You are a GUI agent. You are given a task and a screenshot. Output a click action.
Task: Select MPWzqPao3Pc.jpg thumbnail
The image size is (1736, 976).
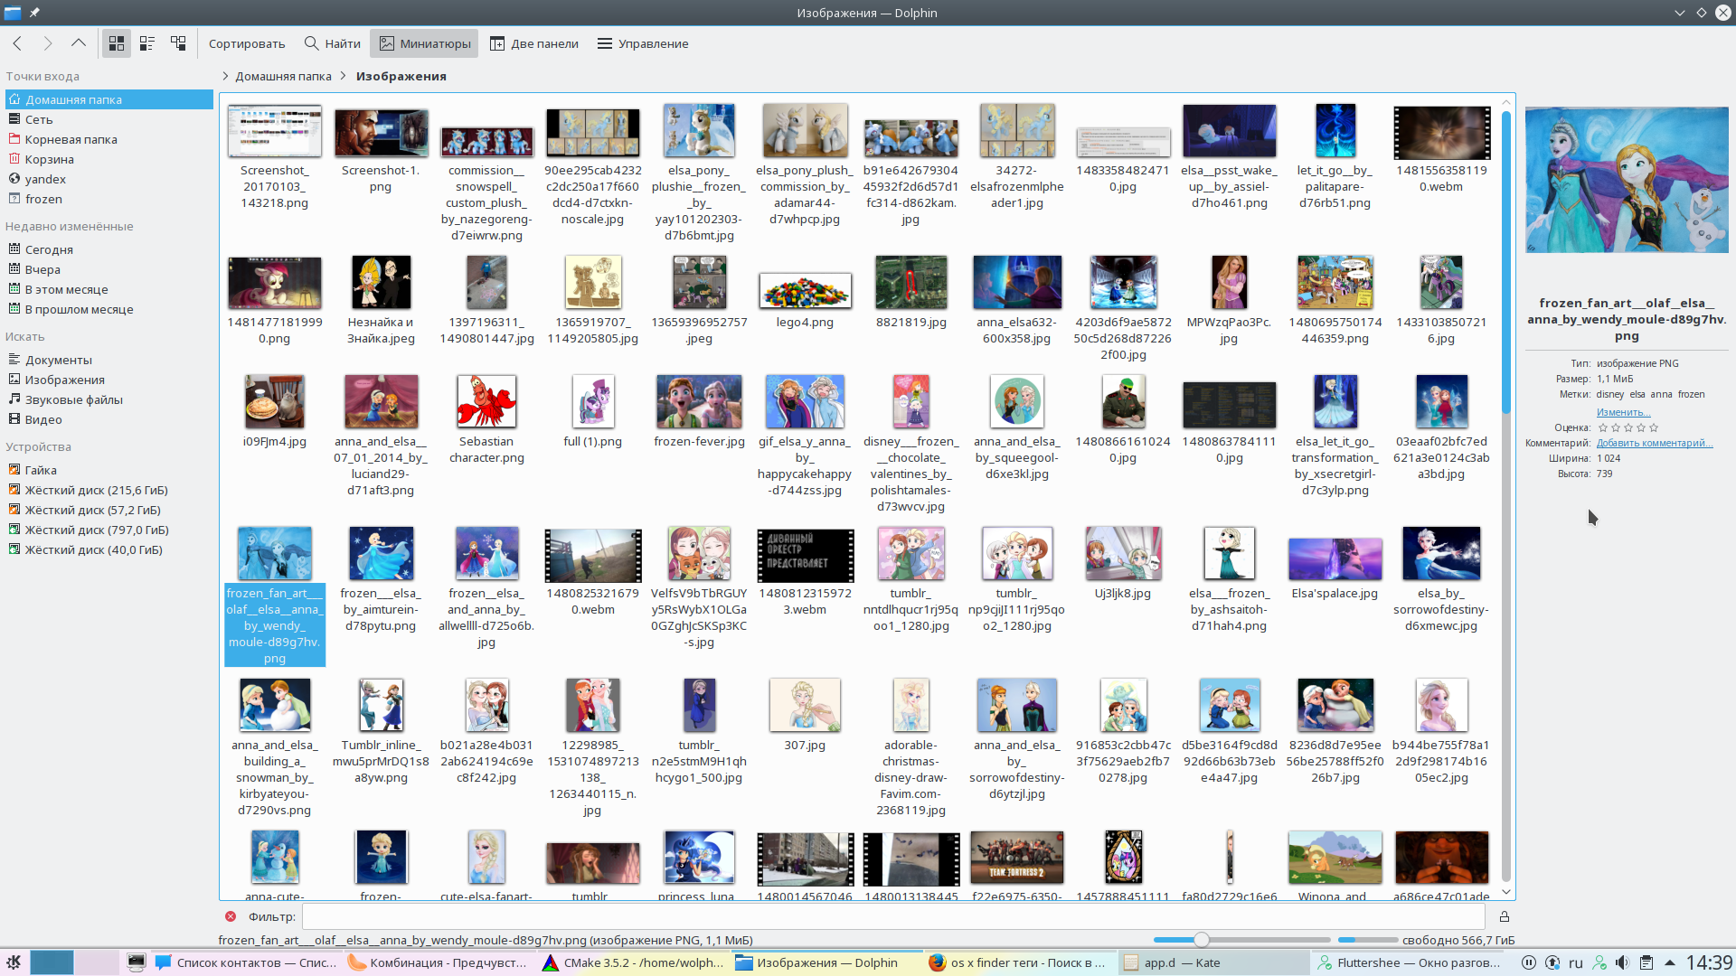1229,282
